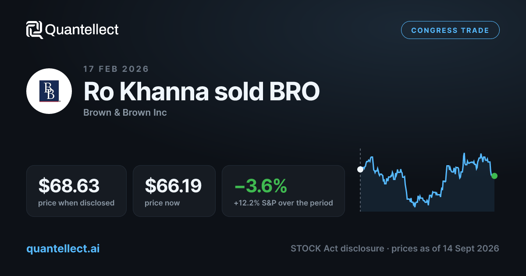Click the dashed disclosure line on chart
The width and height of the screenshot is (526, 276).
[x=360, y=180]
